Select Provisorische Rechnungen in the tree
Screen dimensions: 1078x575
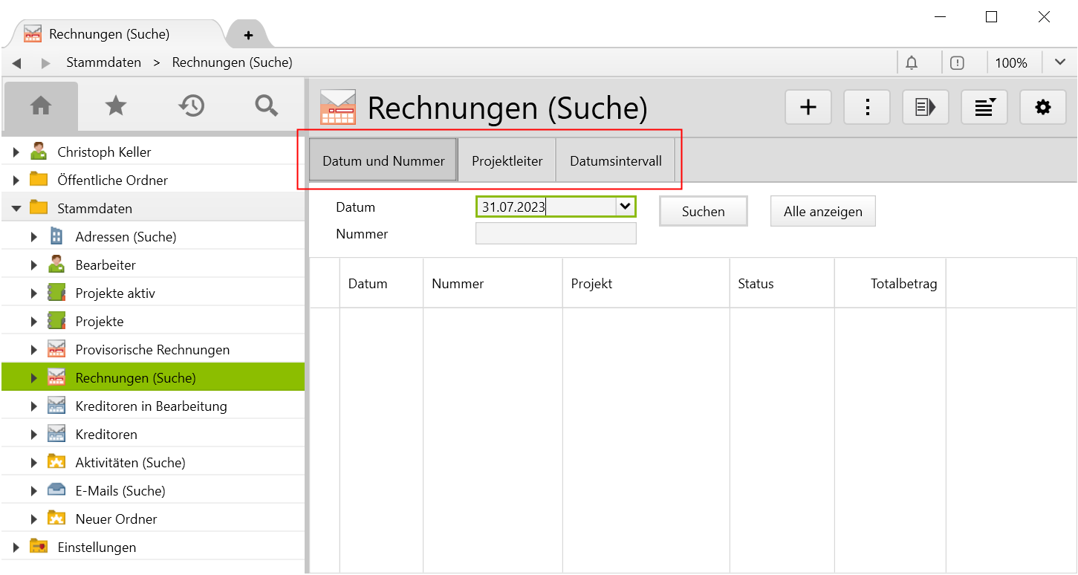pos(152,350)
